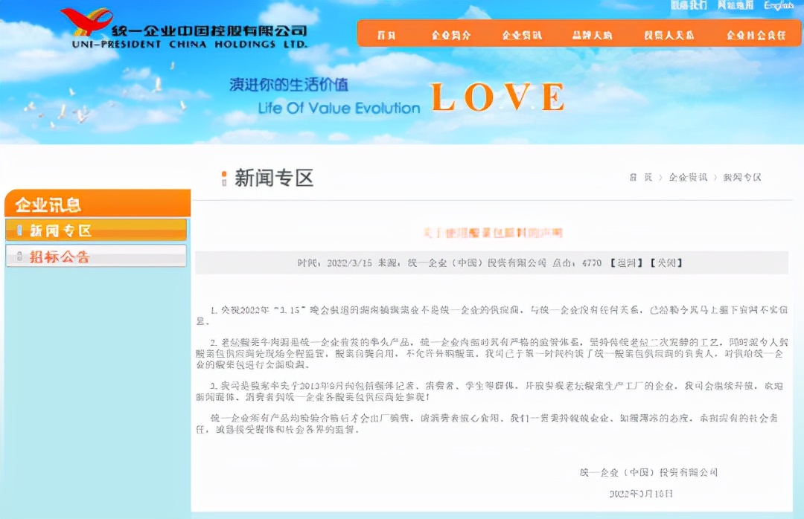804x519 pixels.
Task: Select 招标公告 in the sidebar
Action: pyautogui.click(x=96, y=257)
